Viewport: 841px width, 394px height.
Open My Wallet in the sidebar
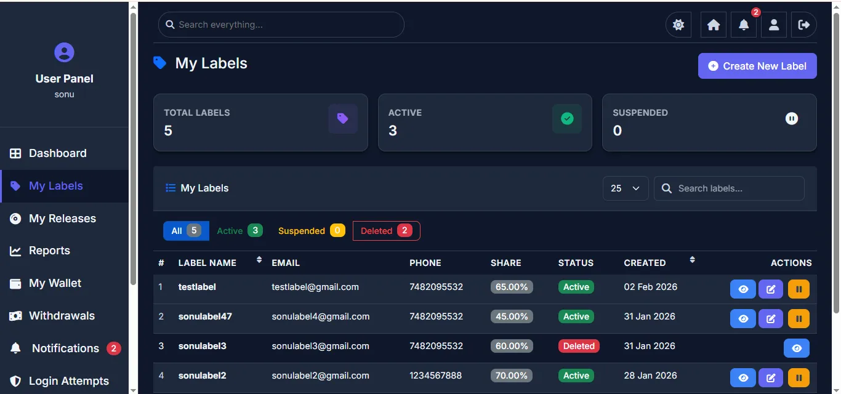pyautogui.click(x=64, y=283)
